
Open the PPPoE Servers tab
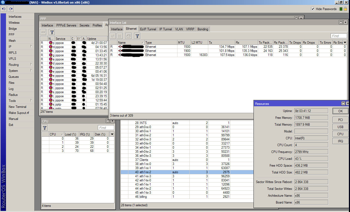click(66, 25)
